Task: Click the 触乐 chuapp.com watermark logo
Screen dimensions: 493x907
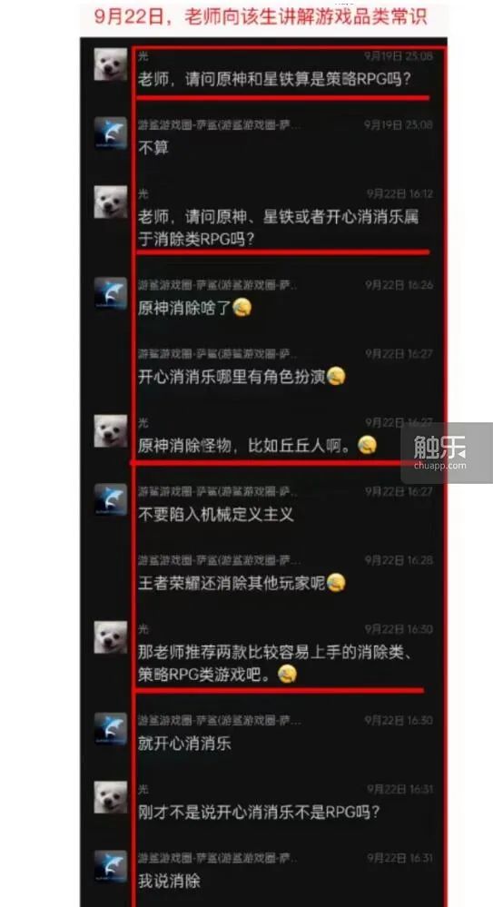Action: [x=444, y=453]
